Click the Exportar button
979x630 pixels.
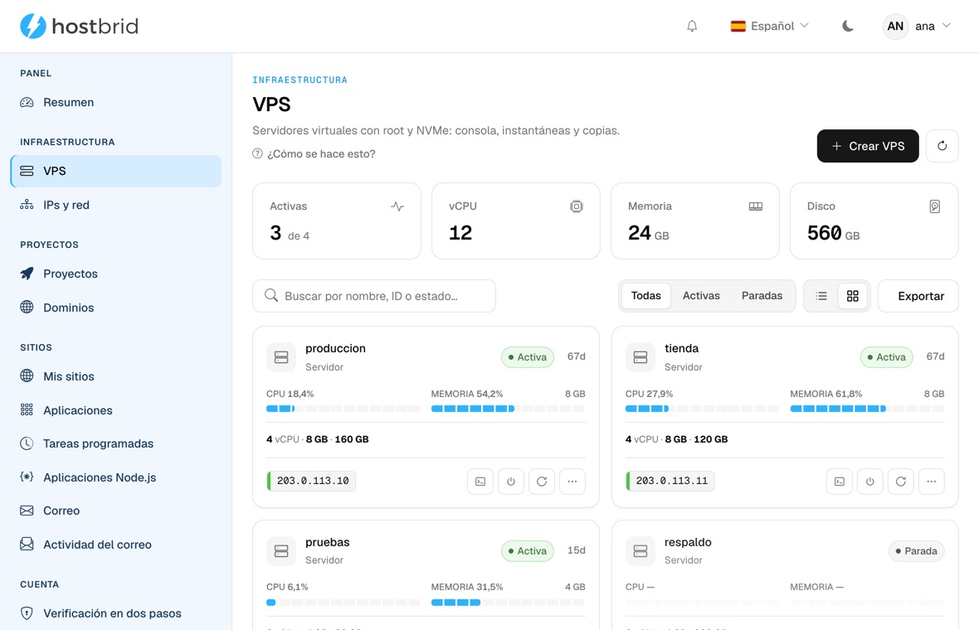[x=918, y=296]
